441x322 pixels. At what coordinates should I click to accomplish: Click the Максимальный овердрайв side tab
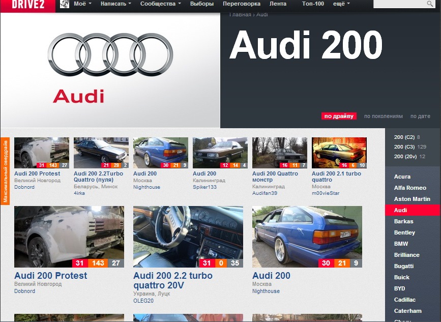(x=5, y=171)
